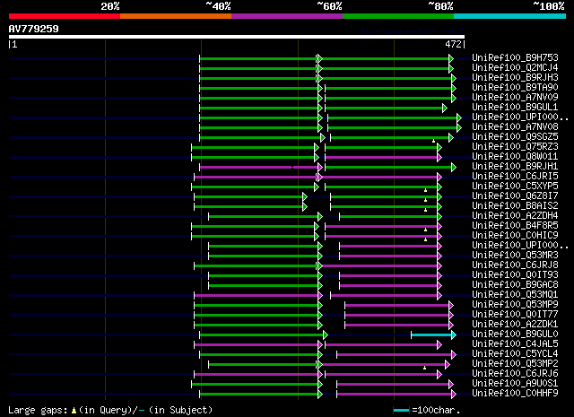Open the UniRef100_Q75RZ3 entry
Image resolution: width=574 pixels, height=417 pixels.
[x=515, y=147]
